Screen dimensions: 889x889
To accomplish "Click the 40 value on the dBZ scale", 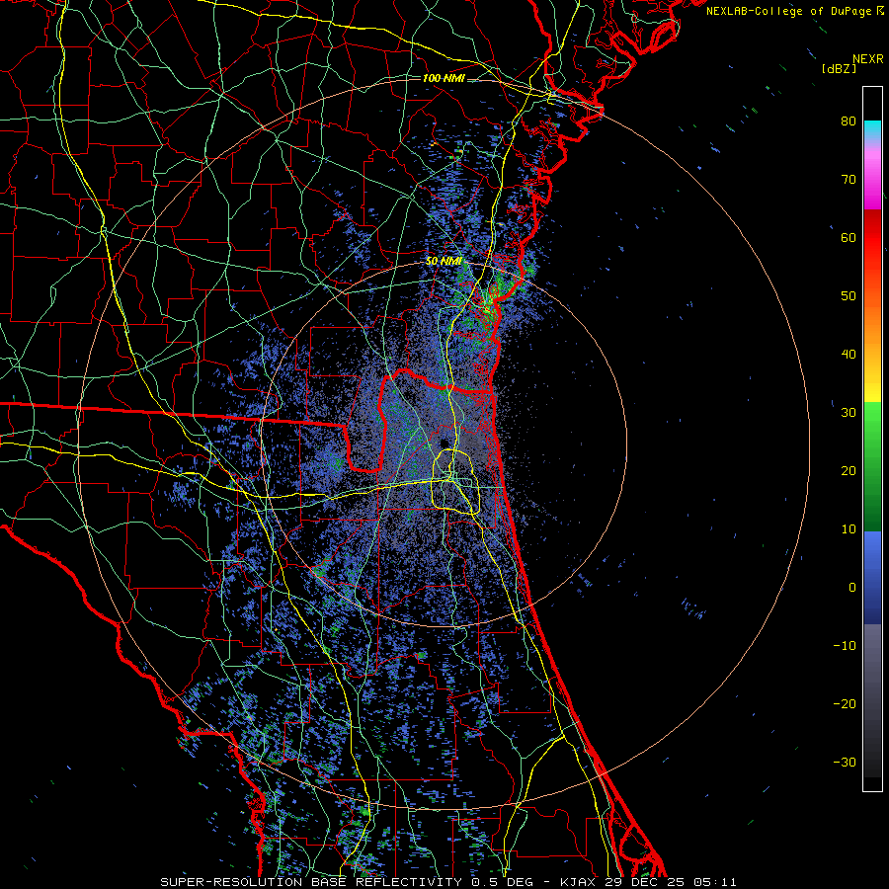I will click(x=849, y=355).
